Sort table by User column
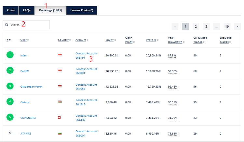This screenshot has height=142, width=244. (x=24, y=40)
